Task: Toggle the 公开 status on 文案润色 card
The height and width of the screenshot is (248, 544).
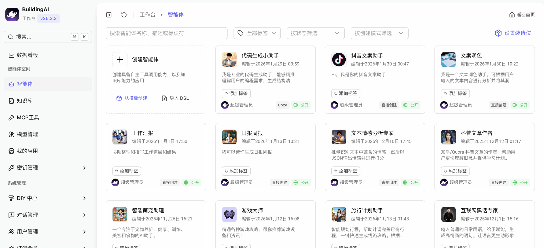Action: point(520,105)
